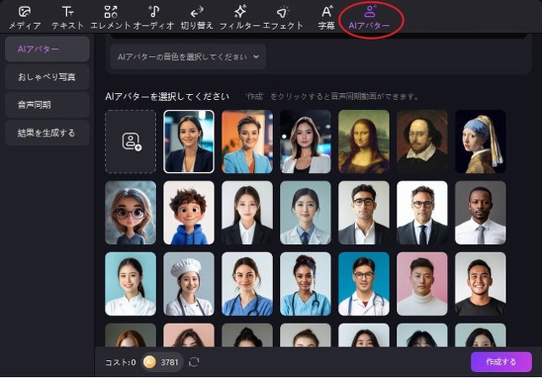
Task: Select the Mona Lisa avatar
Action: 363,142
